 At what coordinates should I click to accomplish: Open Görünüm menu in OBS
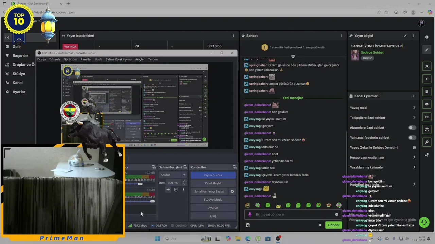(x=70, y=59)
